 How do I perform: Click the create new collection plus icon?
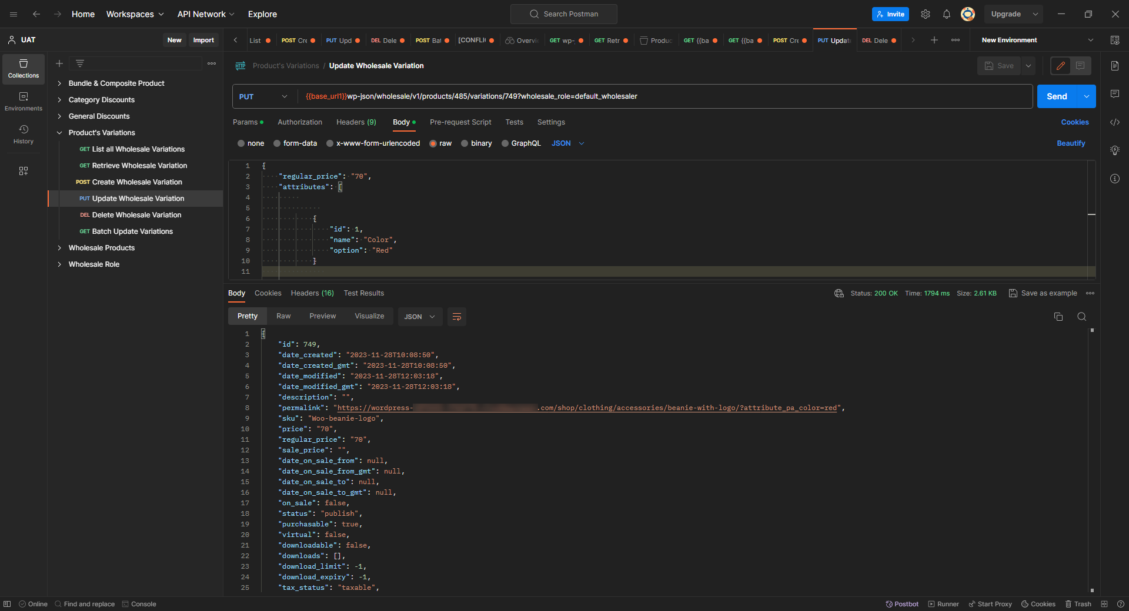(59, 63)
